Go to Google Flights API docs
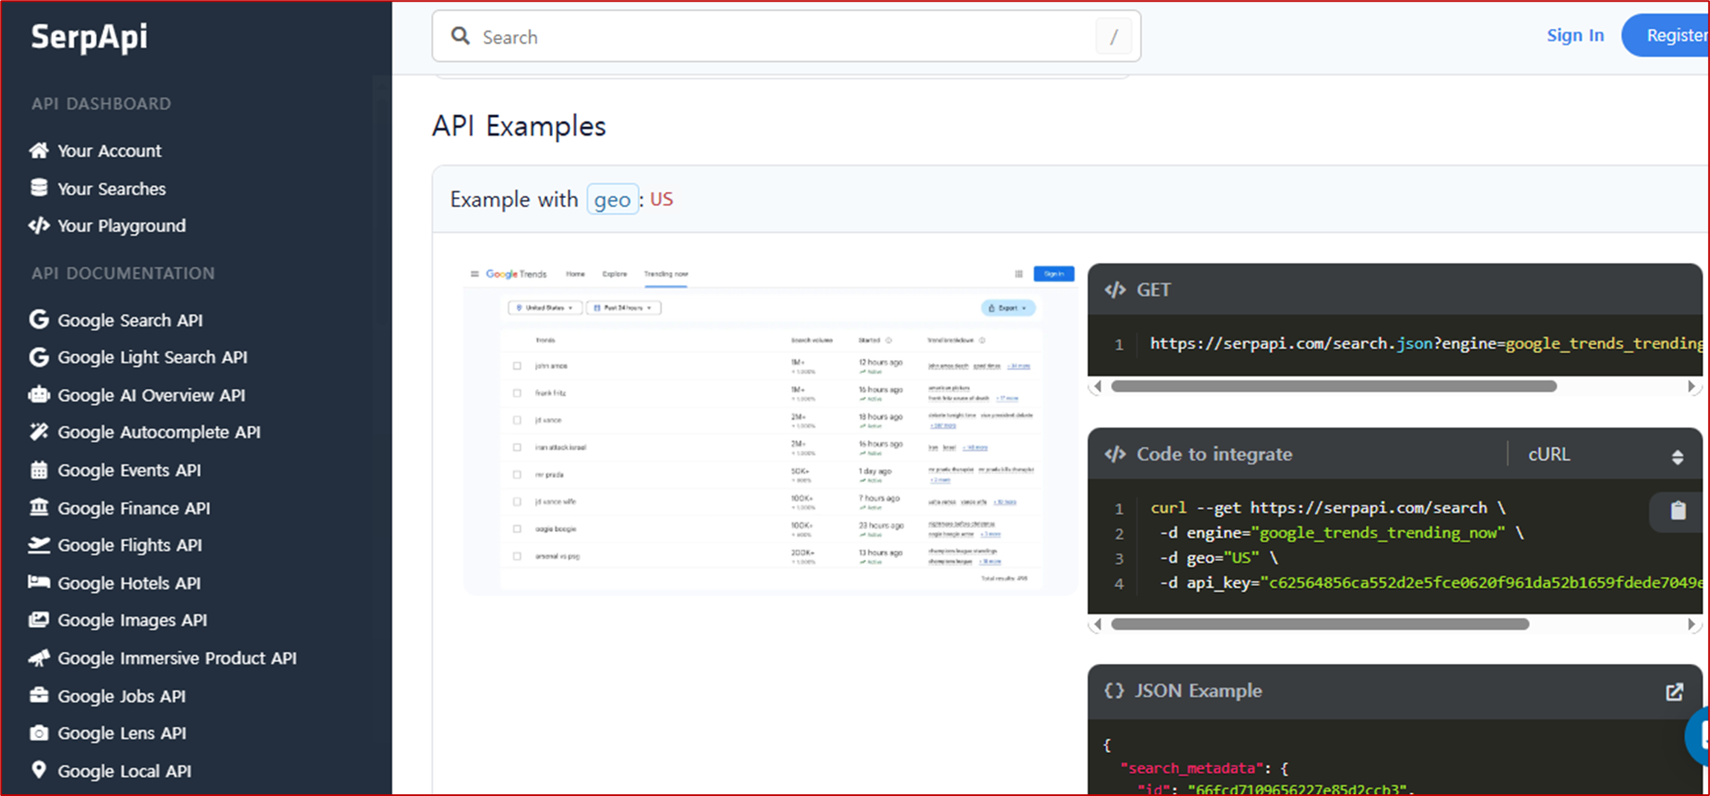Viewport: 1710px width, 796px height. [130, 545]
